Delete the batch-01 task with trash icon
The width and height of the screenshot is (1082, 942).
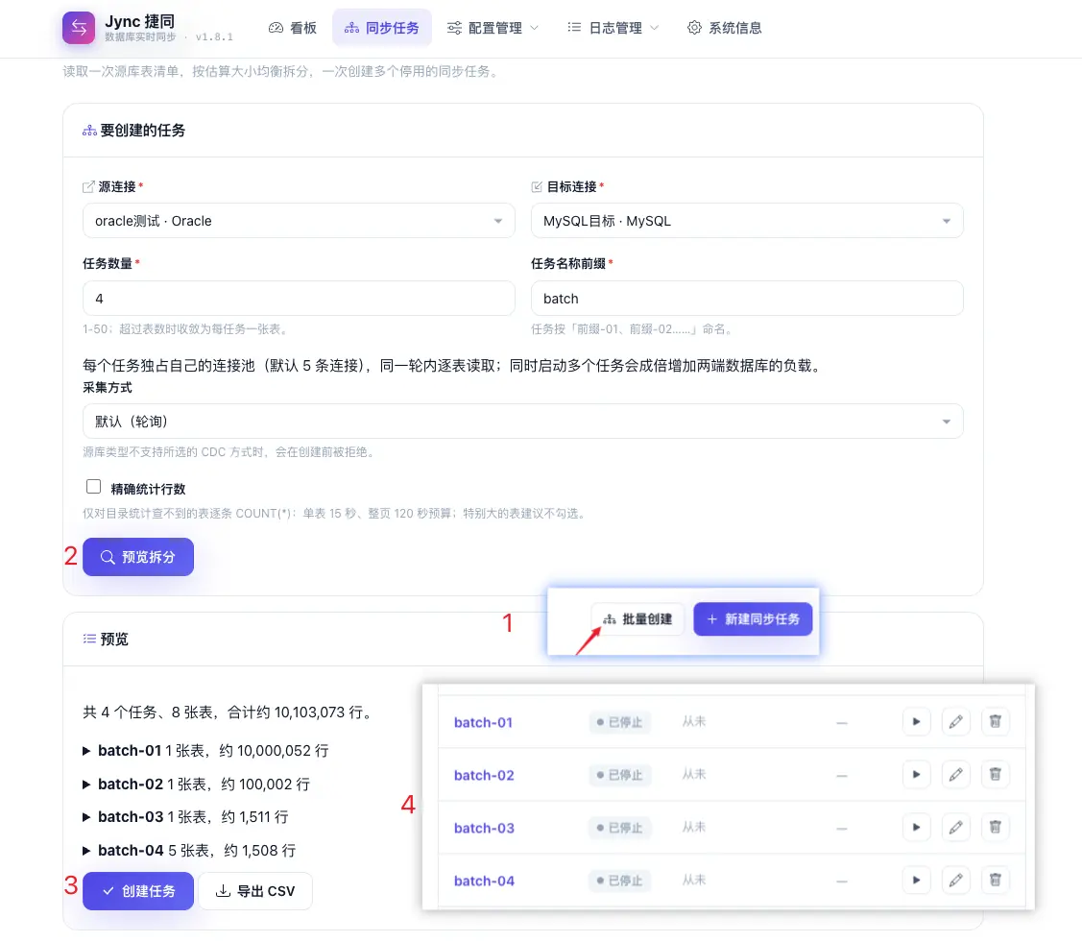point(995,722)
